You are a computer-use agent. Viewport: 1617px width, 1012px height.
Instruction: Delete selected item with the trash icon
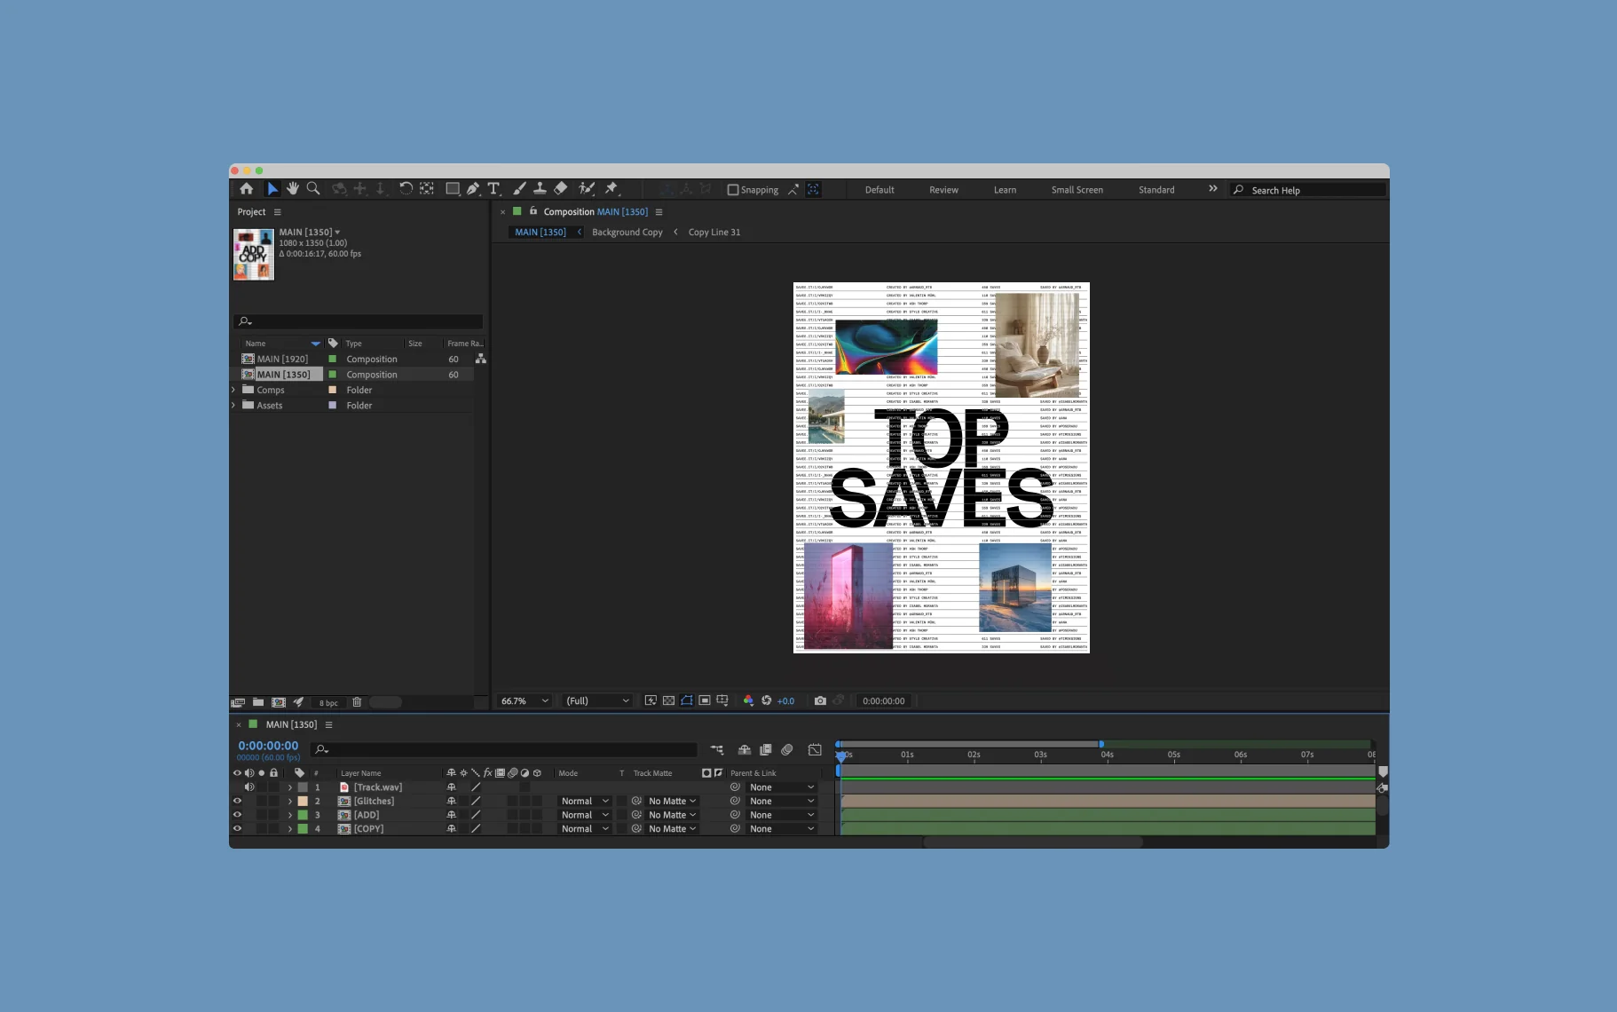point(357,702)
